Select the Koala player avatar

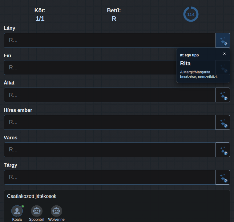pyautogui.click(x=17, y=211)
